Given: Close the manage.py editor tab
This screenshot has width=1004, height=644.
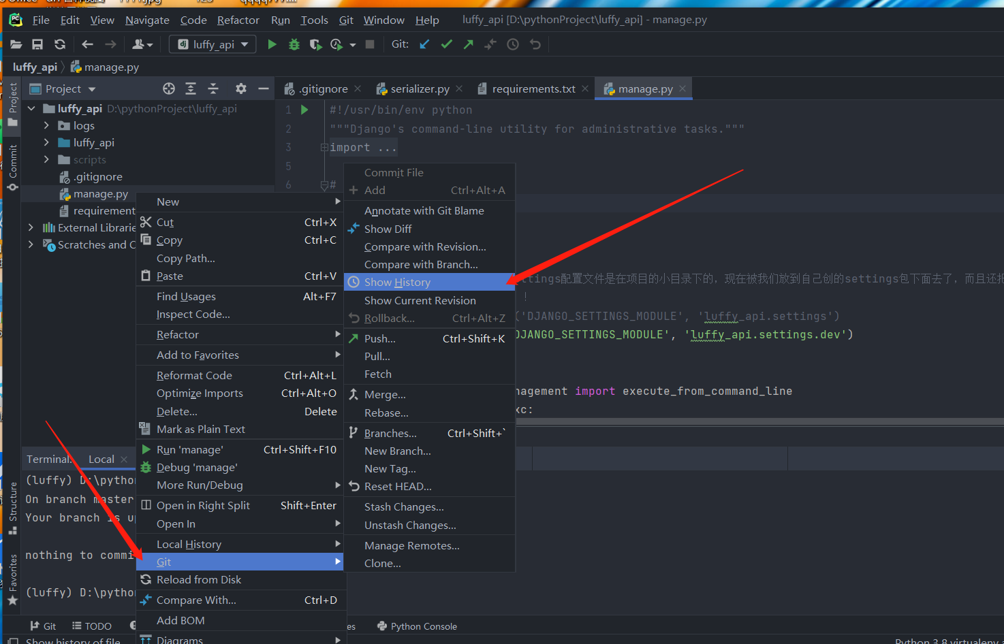Looking at the screenshot, I should coord(683,88).
